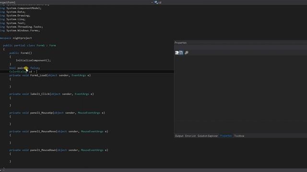Click the word false in bool paint line
This screenshot has height=172, width=307.
pos(34,68)
